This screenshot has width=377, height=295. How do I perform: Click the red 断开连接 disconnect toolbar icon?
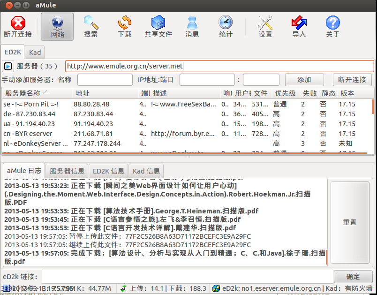point(18,23)
